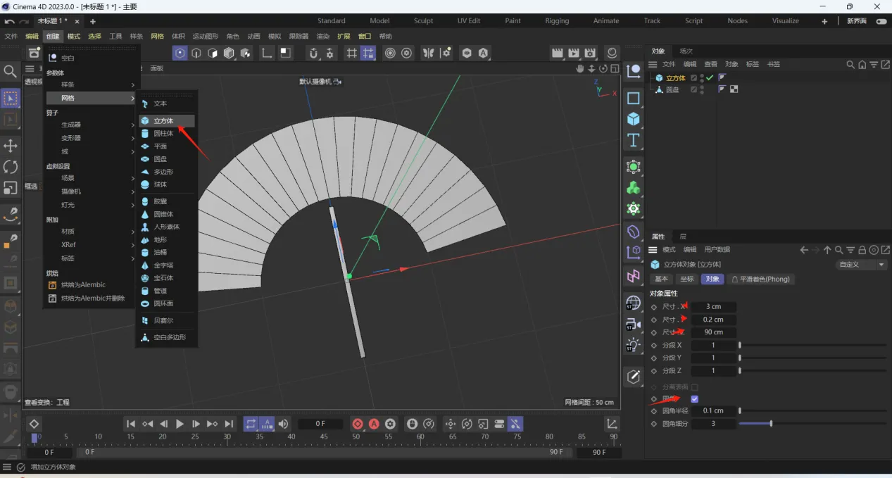Open the 自定义 dropdown in attributes panel
Image resolution: width=892 pixels, height=478 pixels.
[862, 265]
